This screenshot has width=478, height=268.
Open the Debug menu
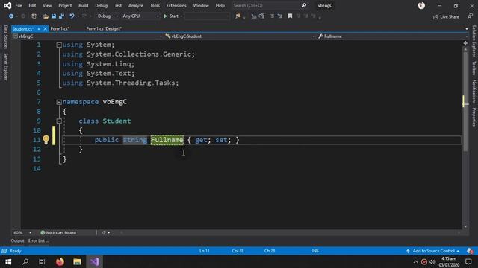[102, 5]
